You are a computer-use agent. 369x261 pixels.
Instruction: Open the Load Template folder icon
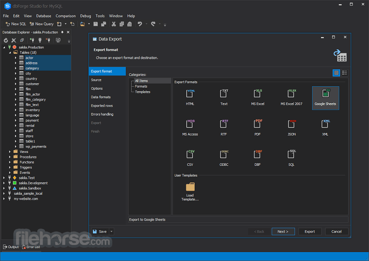coord(190,187)
